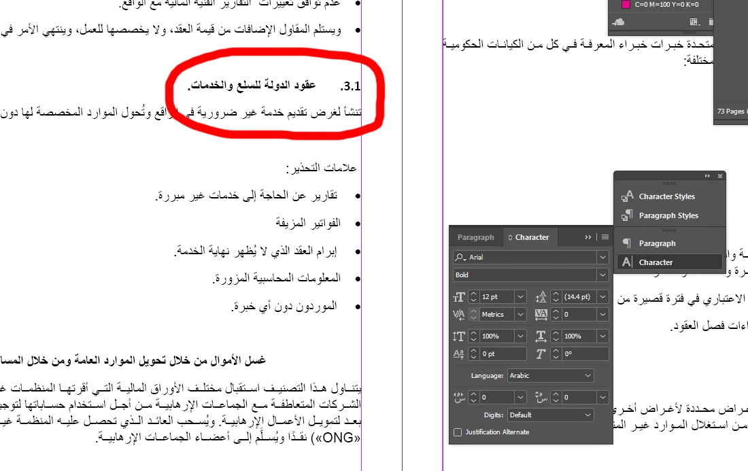
Task: Expand dock panels with double-arrow icon
Action: tap(707, 176)
